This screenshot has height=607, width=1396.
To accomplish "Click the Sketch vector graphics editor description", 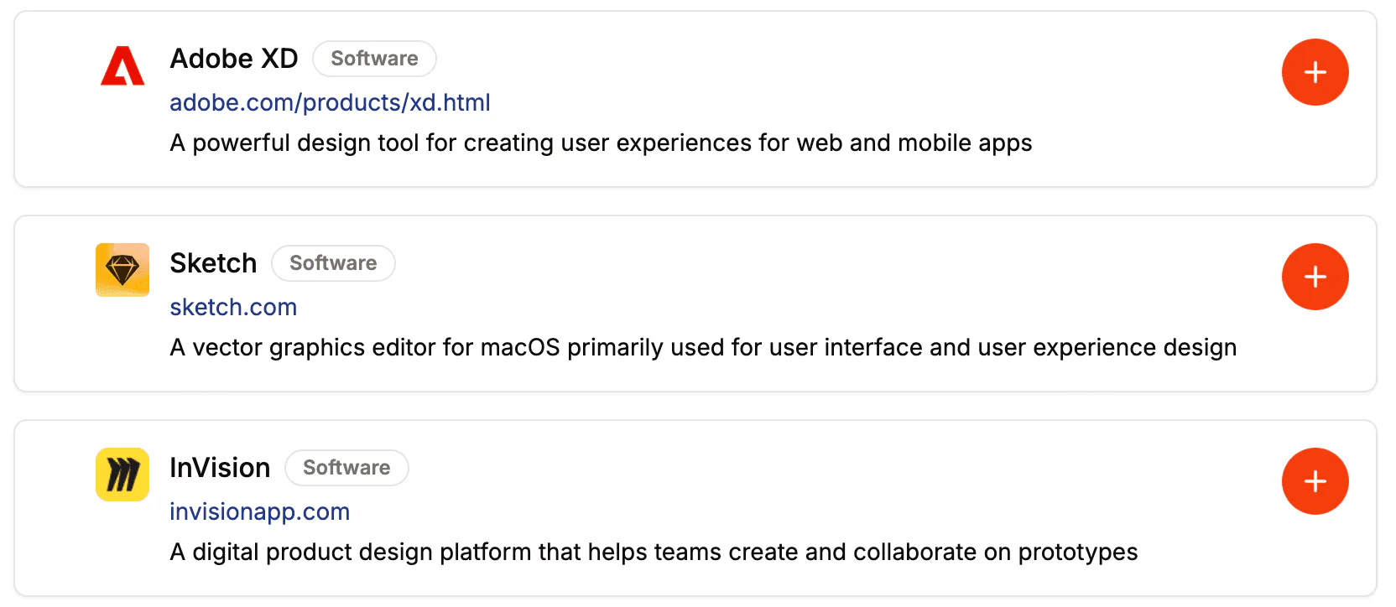I will click(703, 347).
